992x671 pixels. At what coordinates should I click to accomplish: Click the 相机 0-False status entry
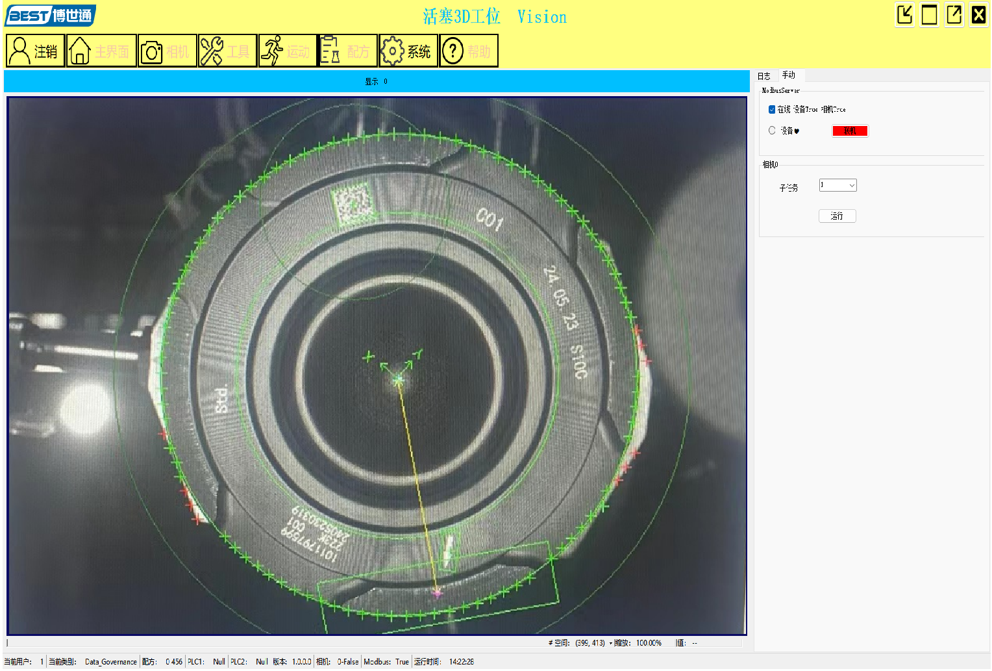pyautogui.click(x=337, y=662)
